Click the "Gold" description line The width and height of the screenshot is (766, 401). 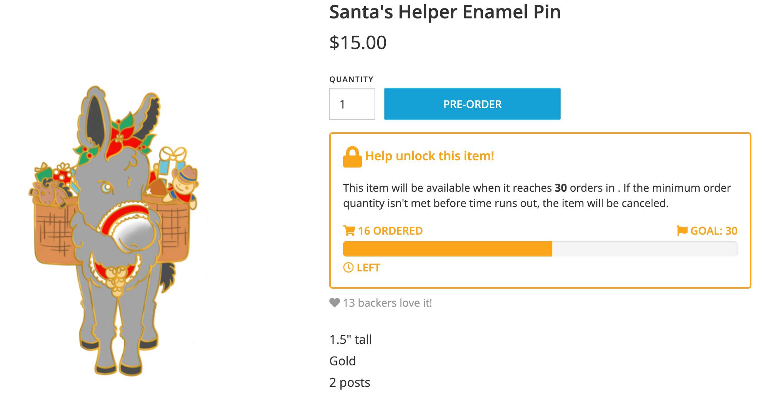(342, 361)
